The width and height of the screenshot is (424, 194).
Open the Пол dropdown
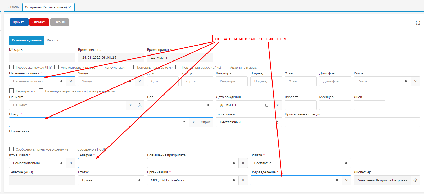click(x=180, y=105)
